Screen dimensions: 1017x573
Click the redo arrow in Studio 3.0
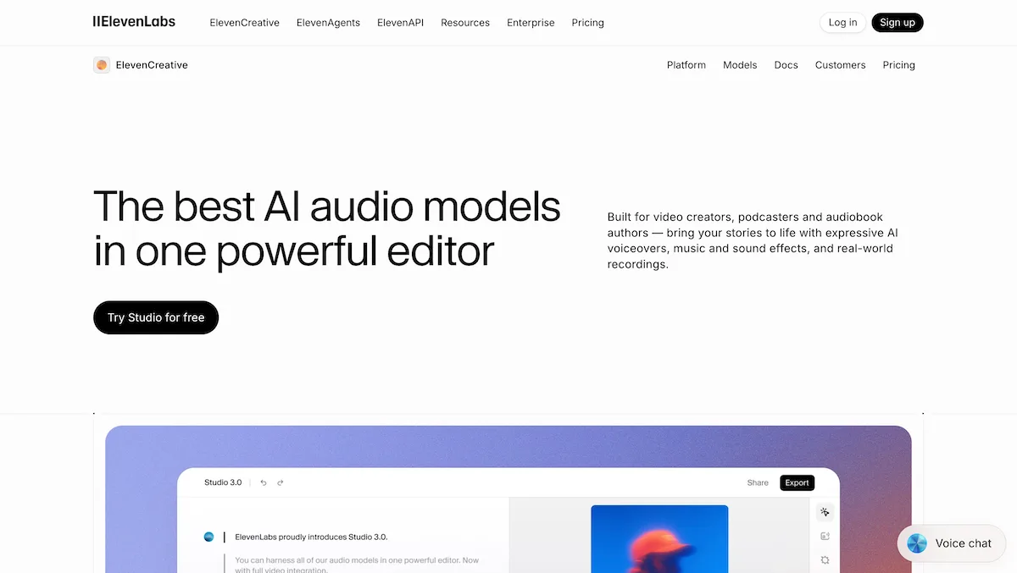tap(281, 482)
